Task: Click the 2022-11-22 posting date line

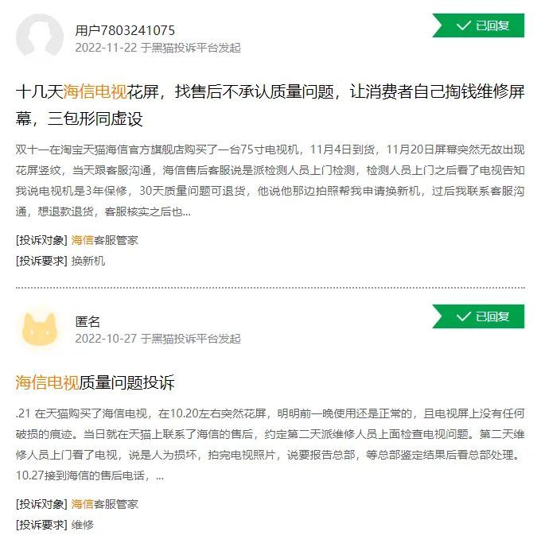Action: (x=158, y=48)
